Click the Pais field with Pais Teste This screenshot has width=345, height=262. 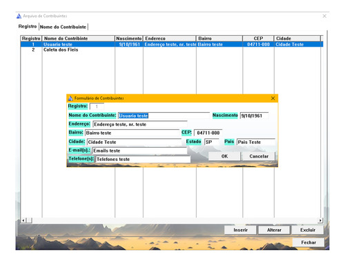(256, 142)
